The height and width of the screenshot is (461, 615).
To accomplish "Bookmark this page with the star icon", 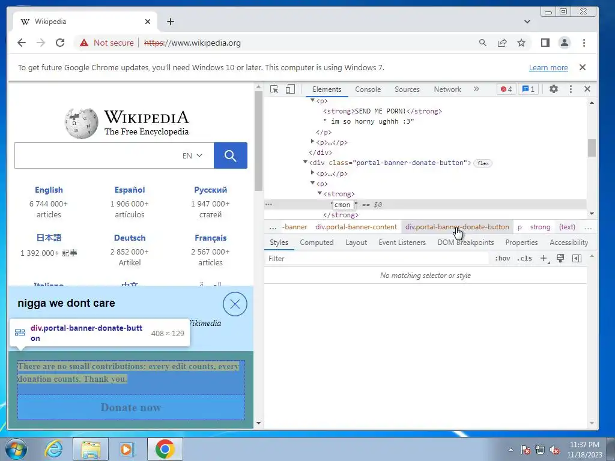I will pos(521,43).
